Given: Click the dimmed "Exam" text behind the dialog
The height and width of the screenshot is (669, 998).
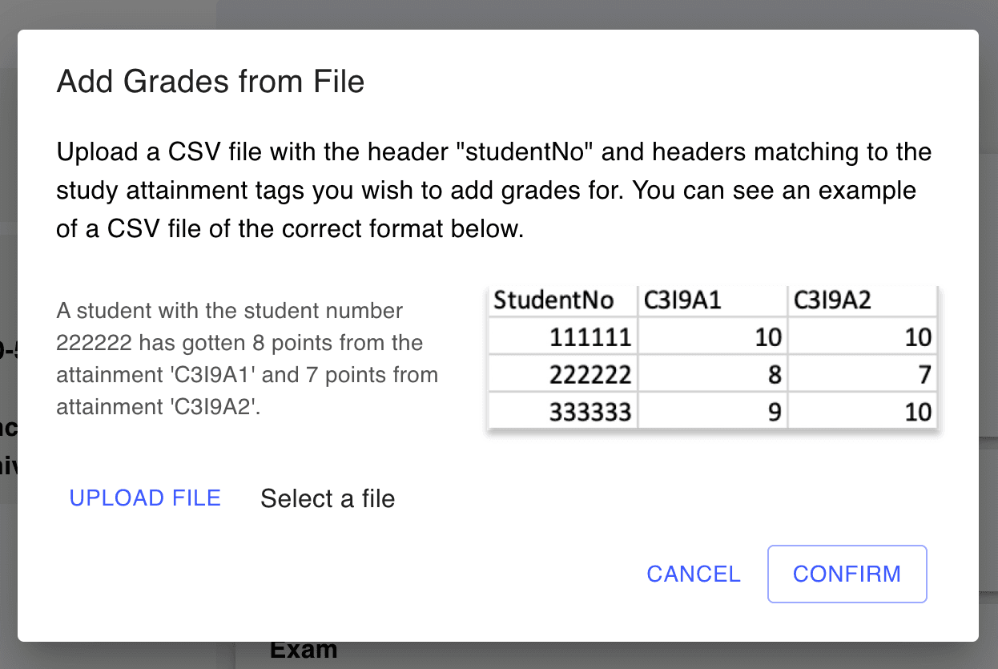Looking at the screenshot, I should pyautogui.click(x=304, y=651).
